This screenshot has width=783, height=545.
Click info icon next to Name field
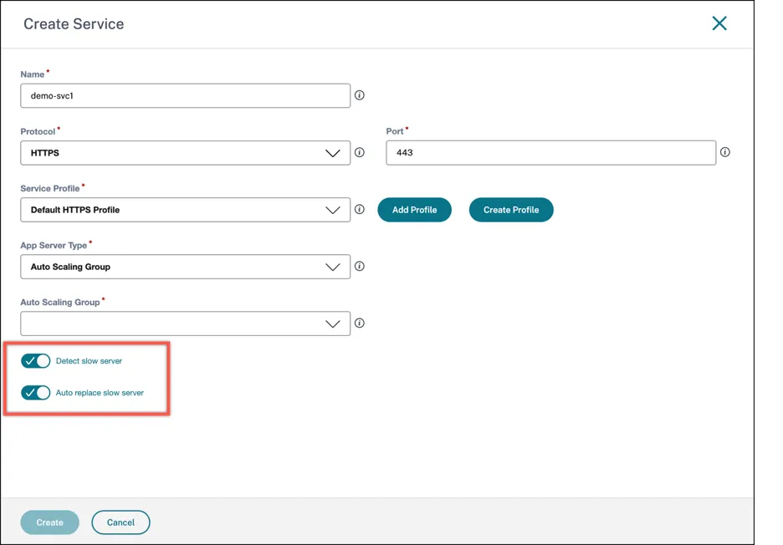(359, 94)
